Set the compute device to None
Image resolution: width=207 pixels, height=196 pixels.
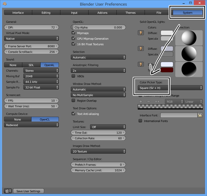pos(18,119)
